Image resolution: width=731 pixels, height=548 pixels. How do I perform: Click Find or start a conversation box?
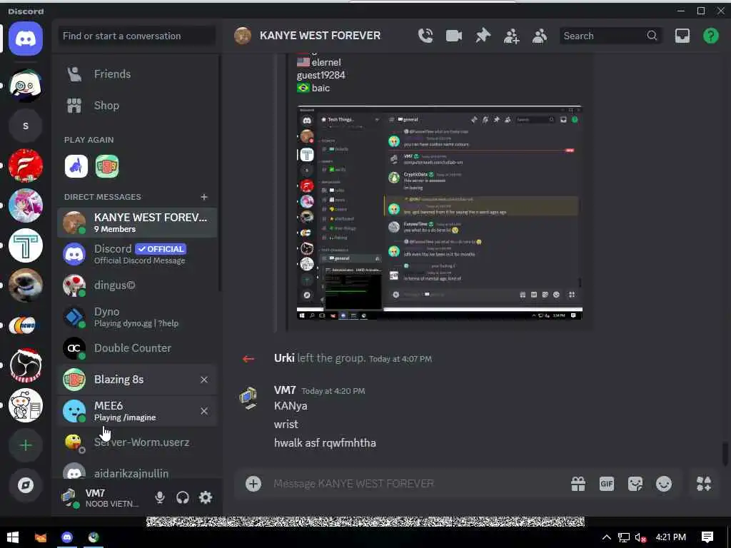tap(136, 36)
